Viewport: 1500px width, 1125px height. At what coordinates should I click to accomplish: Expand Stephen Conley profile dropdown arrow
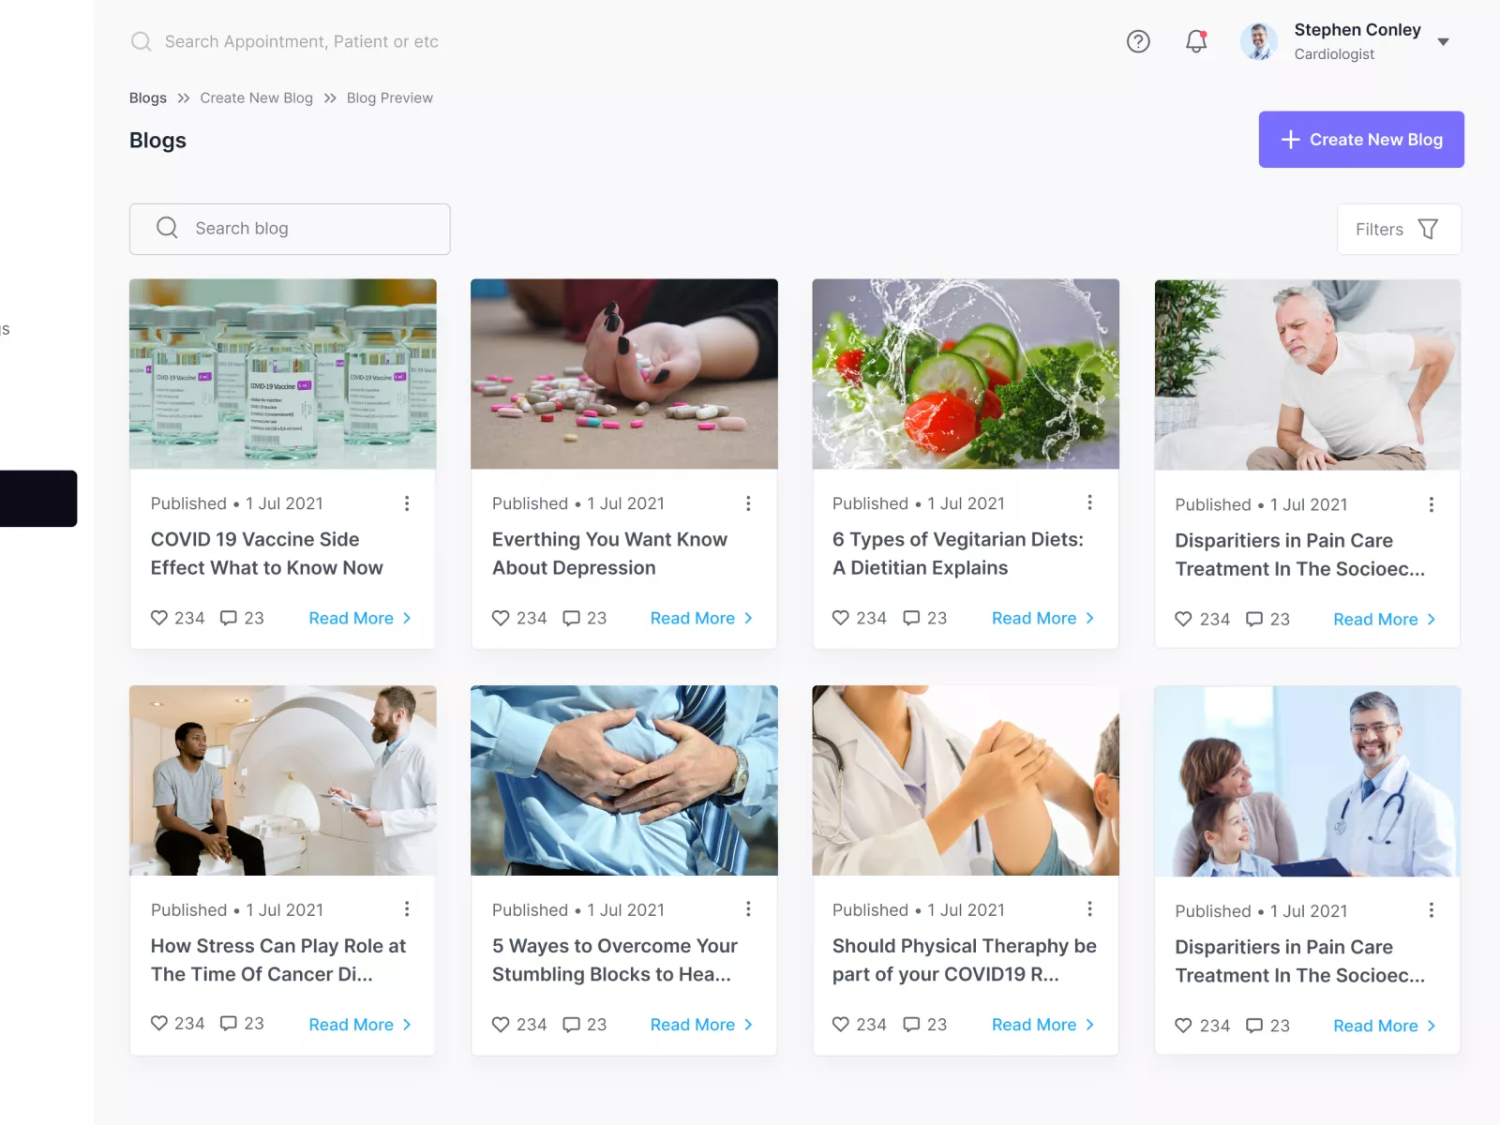coord(1444,41)
